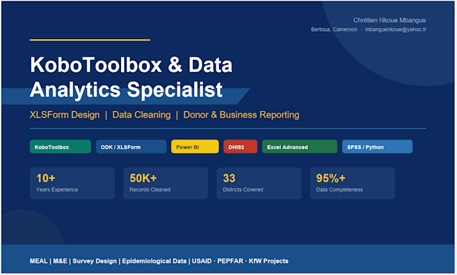Click the Analytics Specialist headline line
Image resolution: width=457 pixels, height=275 pixels.
coord(126,89)
